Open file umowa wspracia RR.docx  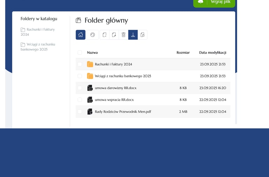114,100
